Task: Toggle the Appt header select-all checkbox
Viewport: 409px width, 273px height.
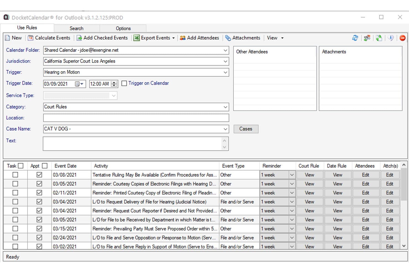Action: click(45, 166)
